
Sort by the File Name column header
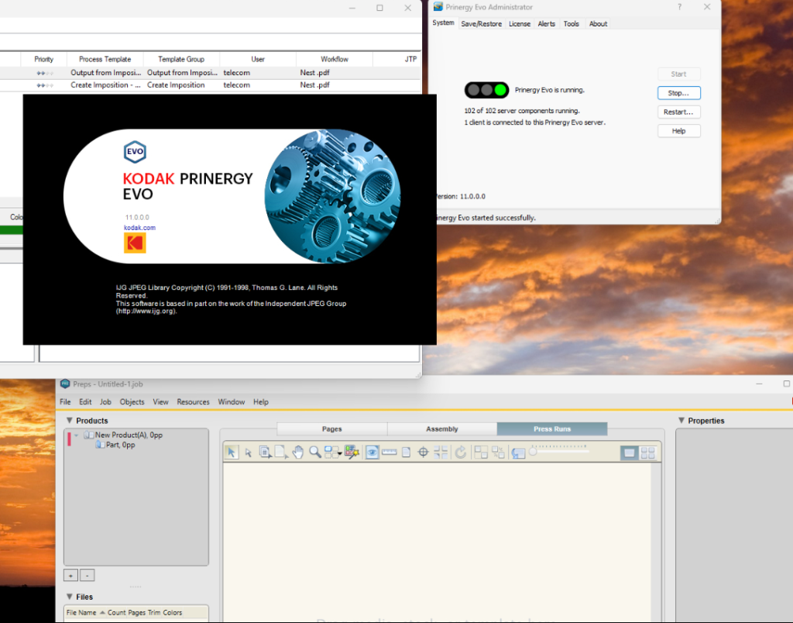[81, 613]
